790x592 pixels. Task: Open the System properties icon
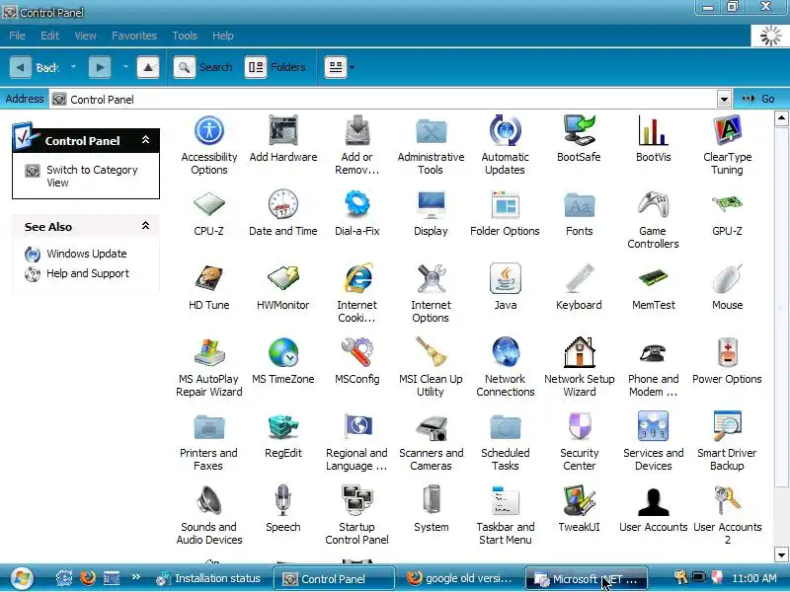coord(432,500)
